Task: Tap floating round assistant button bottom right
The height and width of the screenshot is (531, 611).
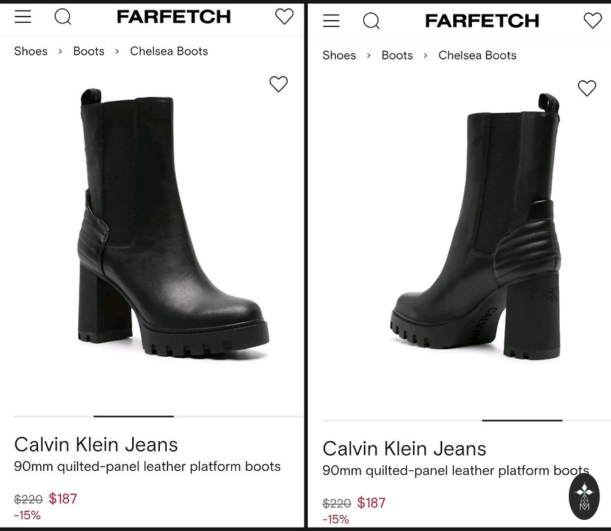Action: (584, 496)
